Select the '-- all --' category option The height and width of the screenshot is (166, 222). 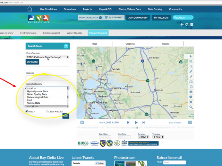(32, 89)
